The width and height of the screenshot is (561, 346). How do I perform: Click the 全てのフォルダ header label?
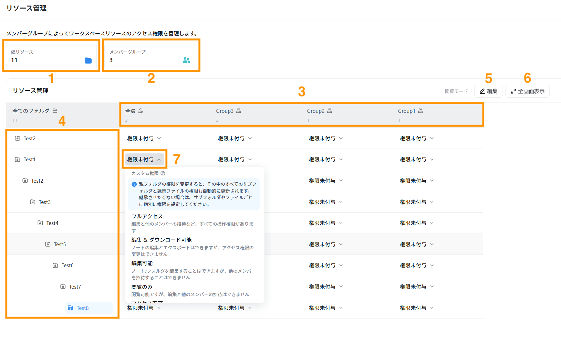coord(31,111)
